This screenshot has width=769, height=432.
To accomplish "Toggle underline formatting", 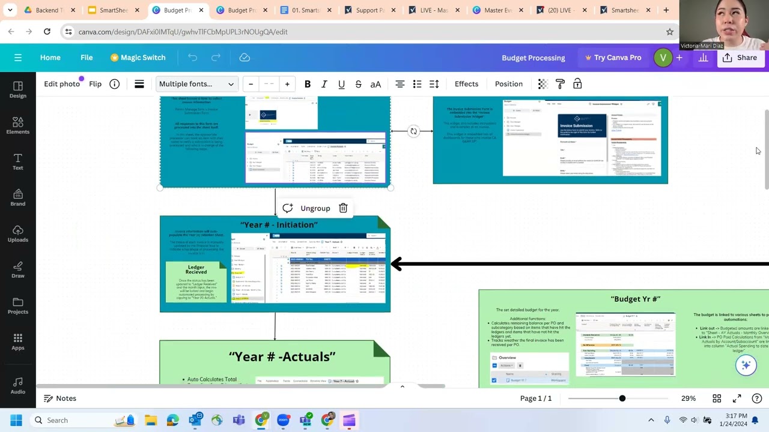I will pos(341,84).
